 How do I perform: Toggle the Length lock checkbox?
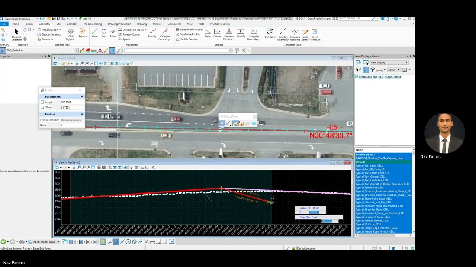42,102
